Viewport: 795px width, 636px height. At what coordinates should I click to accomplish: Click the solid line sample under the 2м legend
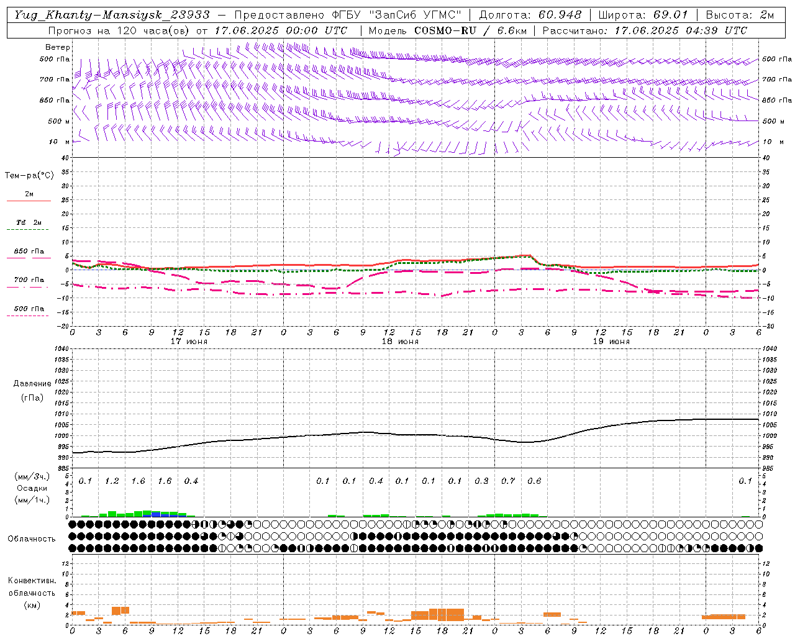[29, 201]
